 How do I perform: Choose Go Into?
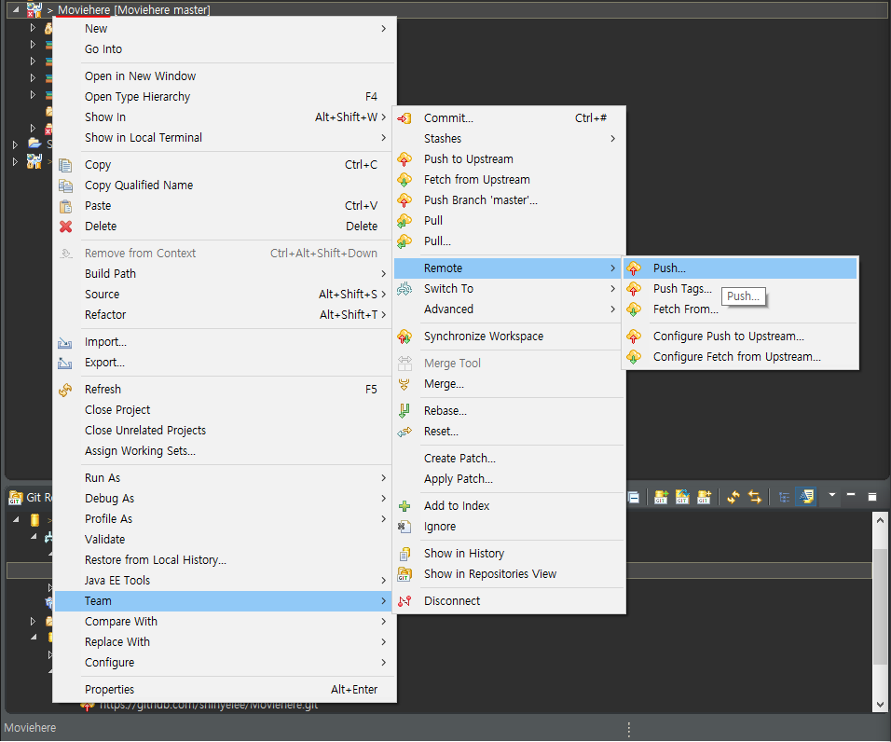[x=224, y=49]
